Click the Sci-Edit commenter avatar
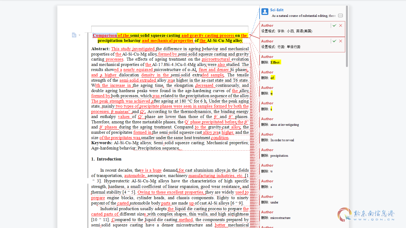Image resolution: width=406 pixels, height=228 pixels. (265, 11)
